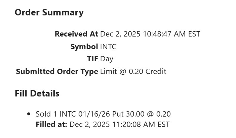236x138 pixels.
Task: Click the Fill Details heading
Action: [37, 93]
